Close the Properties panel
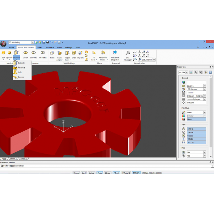The width and height of the screenshot is (214, 214). [213, 67]
